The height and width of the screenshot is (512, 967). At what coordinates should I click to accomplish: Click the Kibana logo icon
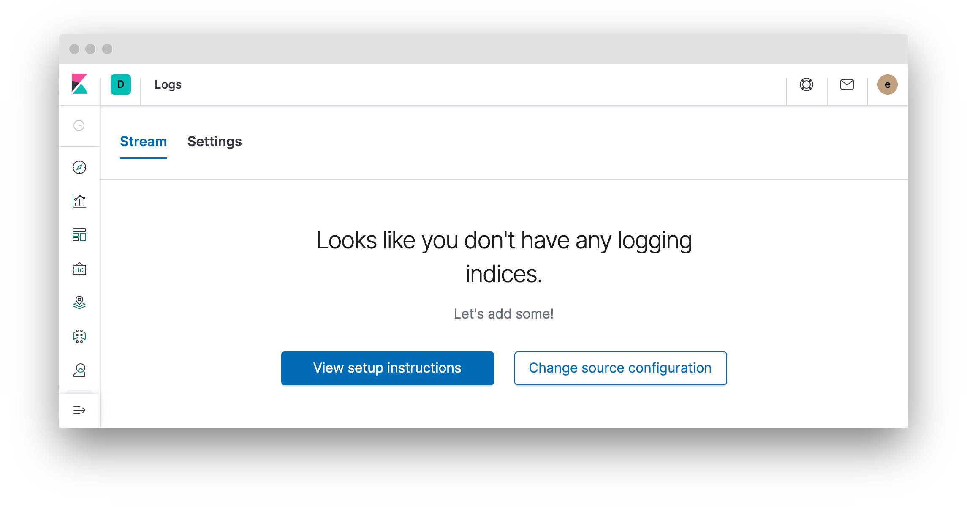[79, 84]
